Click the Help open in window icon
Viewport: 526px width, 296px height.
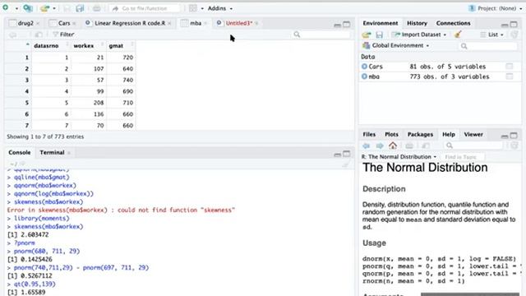coord(426,146)
